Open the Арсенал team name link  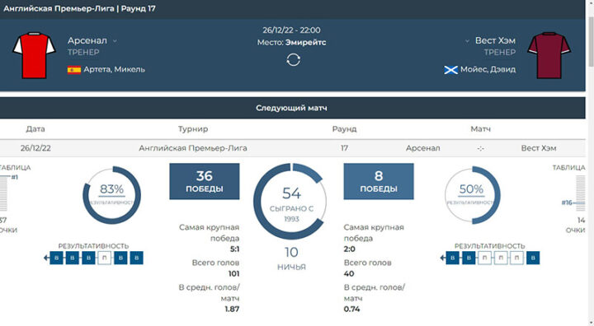pyautogui.click(x=87, y=40)
